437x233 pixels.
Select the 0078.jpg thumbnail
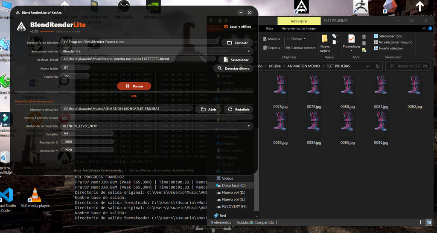[280, 89]
